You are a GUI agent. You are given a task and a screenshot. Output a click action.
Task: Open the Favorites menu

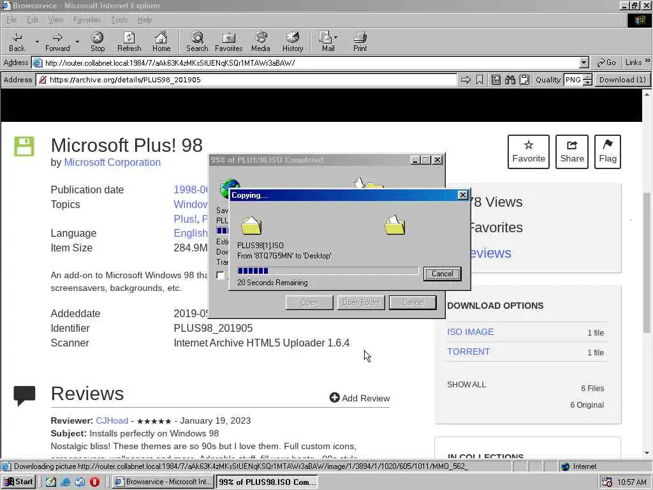click(87, 20)
